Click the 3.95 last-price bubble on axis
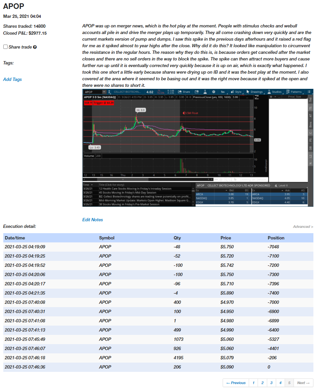The height and width of the screenshot is (392, 320). tap(257, 140)
